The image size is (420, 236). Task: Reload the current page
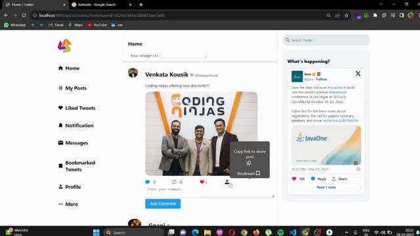(24, 16)
